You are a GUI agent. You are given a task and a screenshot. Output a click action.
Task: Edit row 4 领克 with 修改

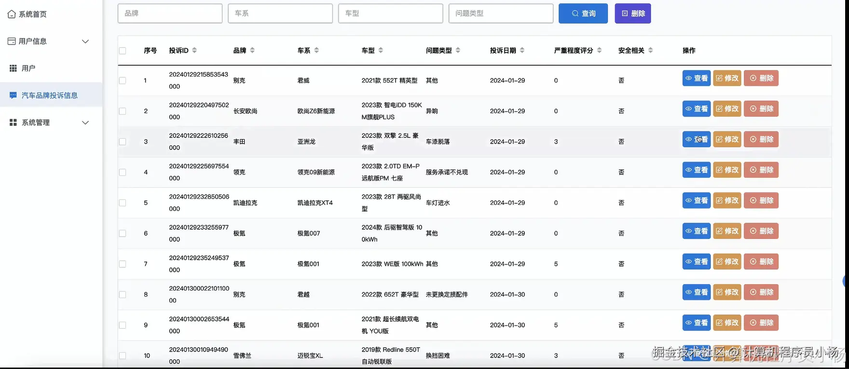click(x=727, y=170)
